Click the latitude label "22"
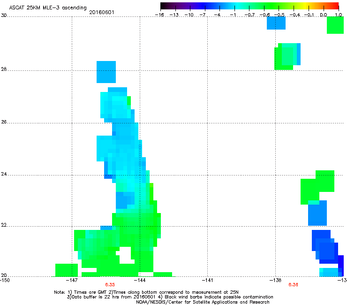347x305 pixels. [4, 225]
